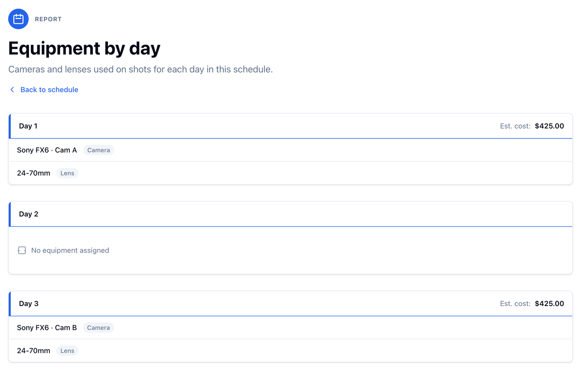Click the Sony FX6 · Cam B row
Viewport: 581px width, 370px height.
[290, 328]
